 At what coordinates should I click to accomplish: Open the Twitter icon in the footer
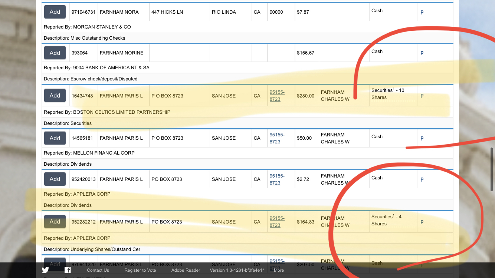[x=45, y=270]
